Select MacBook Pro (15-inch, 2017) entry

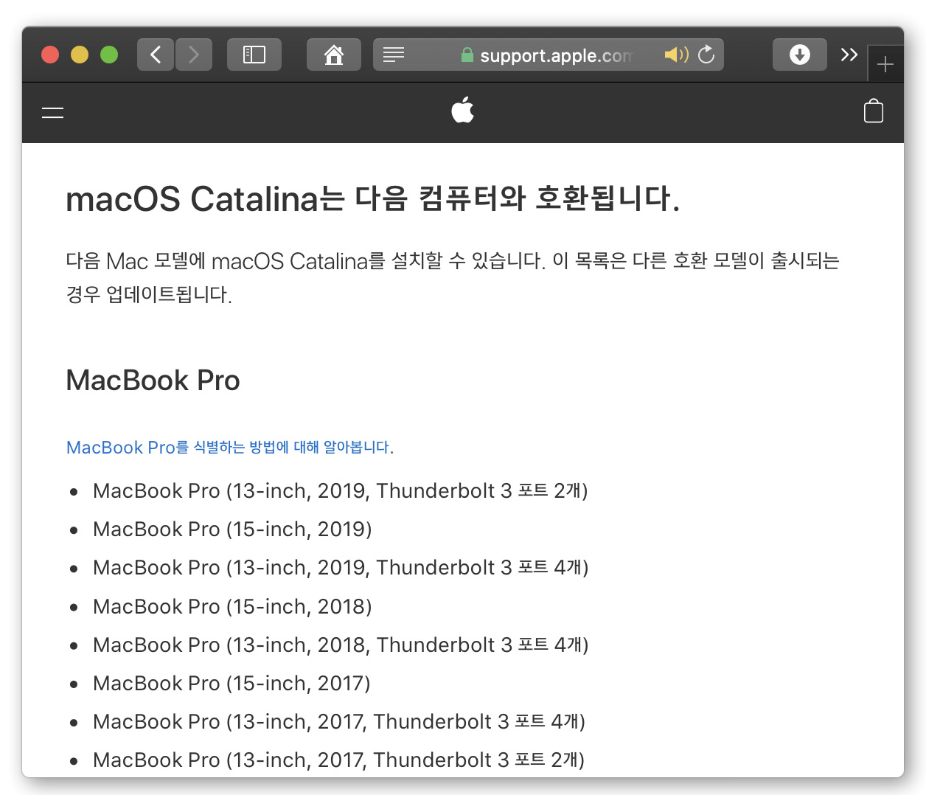[x=231, y=684]
